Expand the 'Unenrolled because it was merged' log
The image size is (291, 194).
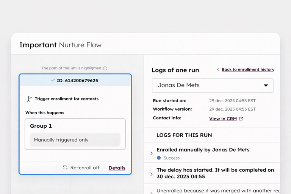[152, 192]
